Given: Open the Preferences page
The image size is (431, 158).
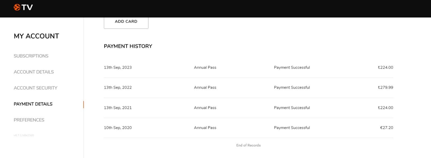Looking at the screenshot, I should click(29, 120).
